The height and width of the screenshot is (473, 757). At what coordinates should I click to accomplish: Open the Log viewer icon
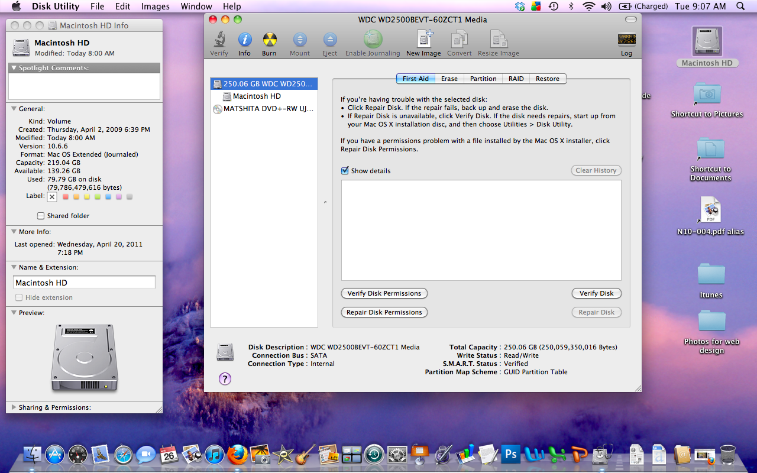[626, 40]
